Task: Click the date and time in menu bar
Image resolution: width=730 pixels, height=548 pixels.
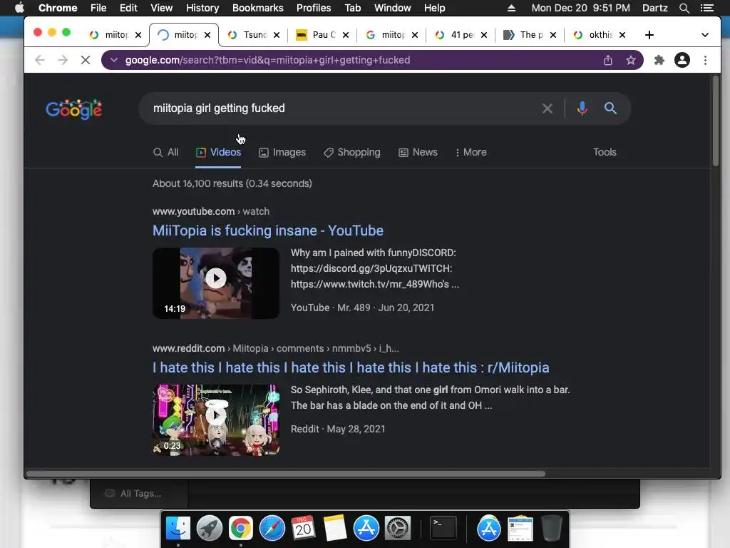Action: click(580, 8)
